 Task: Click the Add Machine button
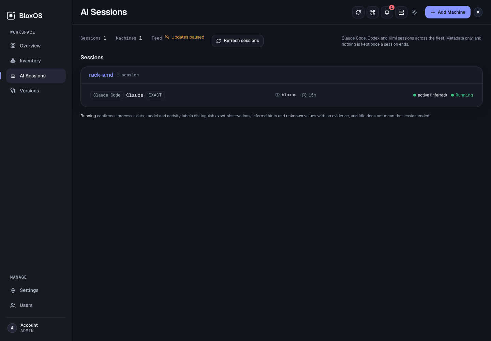448,12
